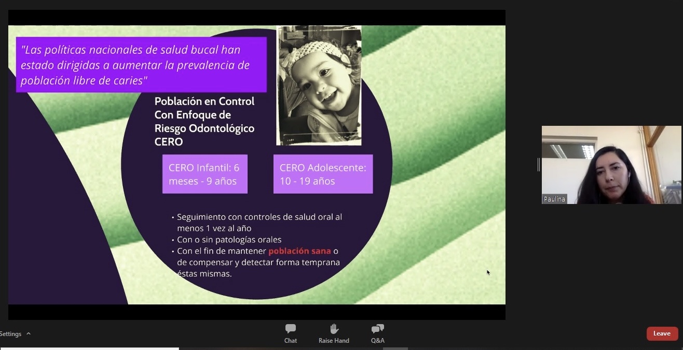Screen dimensions: 683x350
Task: Click the highlighted taskbar item at bottom center
Action: (395, 348)
